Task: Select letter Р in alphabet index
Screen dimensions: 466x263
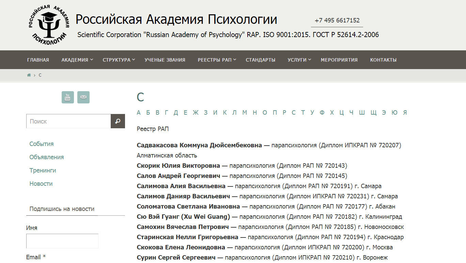Action: click(284, 113)
